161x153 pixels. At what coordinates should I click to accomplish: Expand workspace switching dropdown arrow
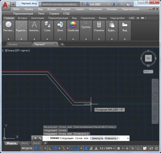pos(123,148)
